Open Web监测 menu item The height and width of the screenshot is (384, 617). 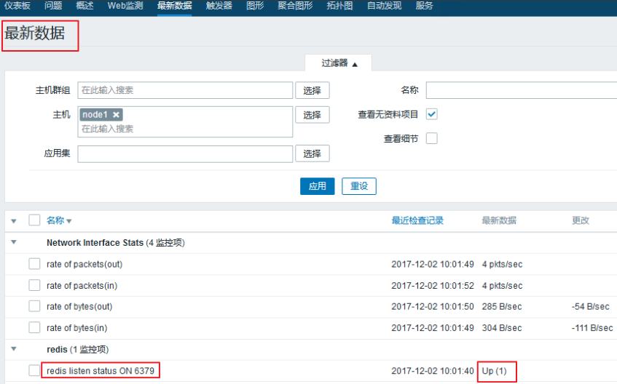(x=125, y=6)
